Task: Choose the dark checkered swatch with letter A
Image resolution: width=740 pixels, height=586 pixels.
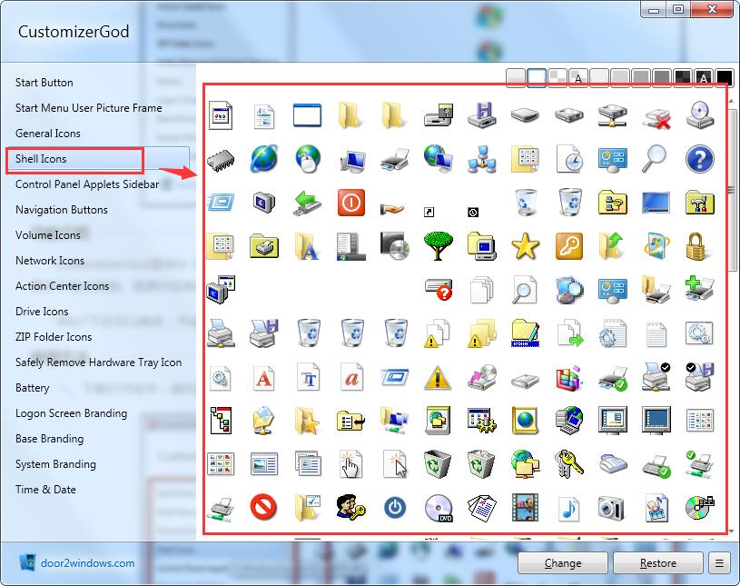Action: pos(704,78)
